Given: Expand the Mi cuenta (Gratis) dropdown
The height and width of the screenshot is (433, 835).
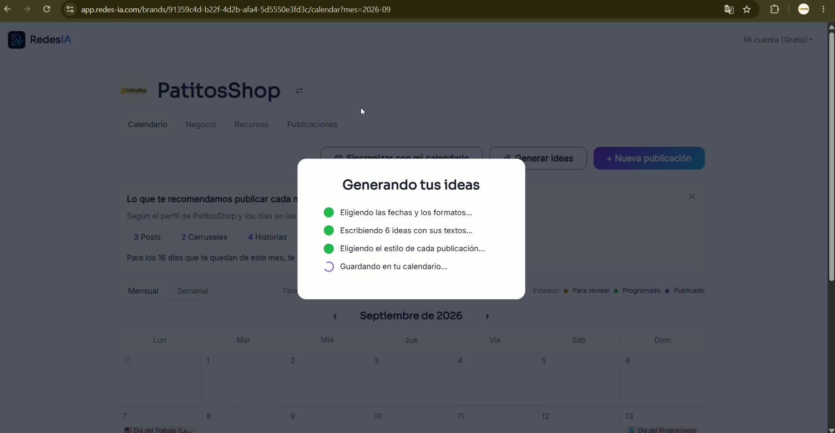Looking at the screenshot, I should click(778, 40).
